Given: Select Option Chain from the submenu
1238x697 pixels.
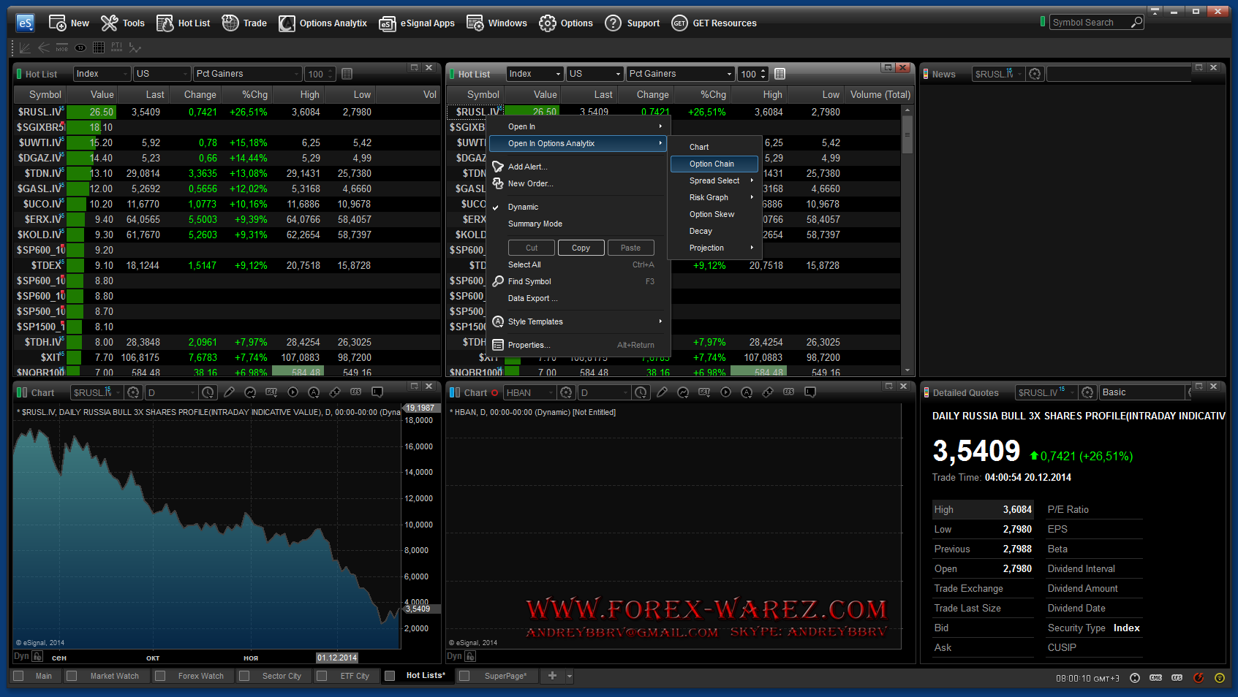Looking at the screenshot, I should click(x=712, y=164).
